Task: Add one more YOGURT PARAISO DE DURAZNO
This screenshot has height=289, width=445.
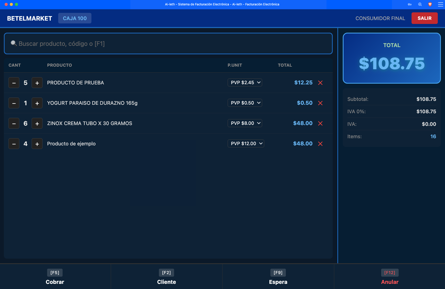Action: (x=37, y=103)
